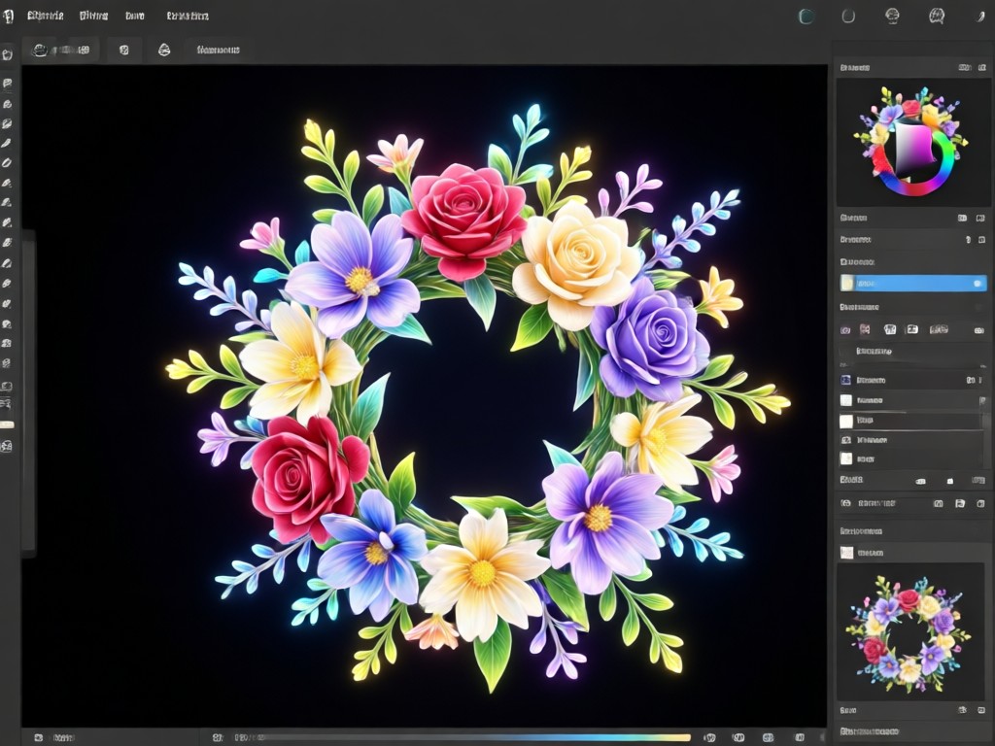Image resolution: width=995 pixels, height=746 pixels.
Task: Click the vertical handle on the canvas's left edge
Action: coord(28,393)
